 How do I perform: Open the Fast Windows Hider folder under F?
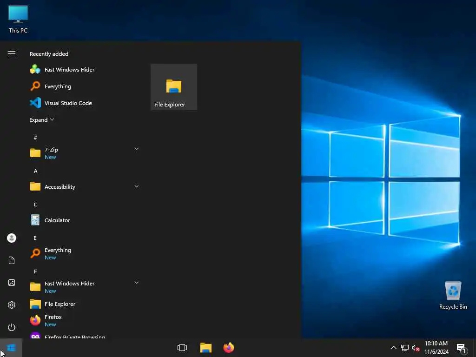point(85,287)
